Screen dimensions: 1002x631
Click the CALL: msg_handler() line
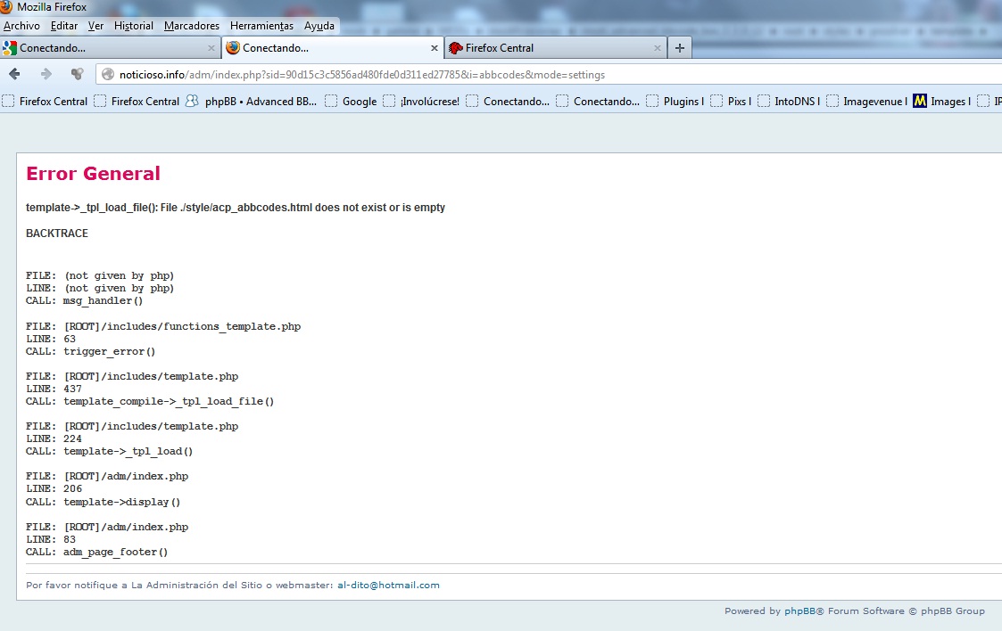coord(85,300)
